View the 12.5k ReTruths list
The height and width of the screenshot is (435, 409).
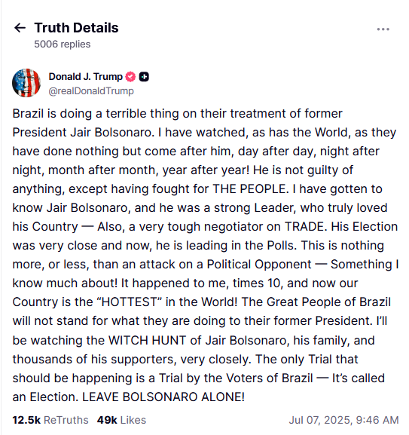[50, 420]
